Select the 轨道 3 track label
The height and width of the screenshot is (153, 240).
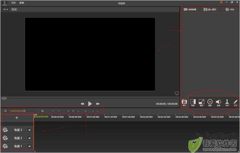pos(18,130)
